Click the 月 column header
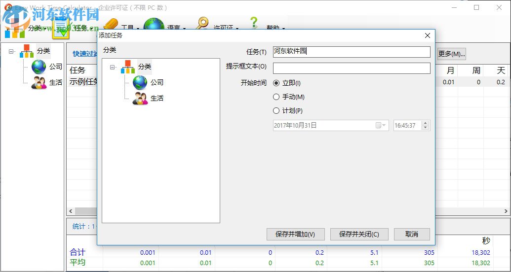Image resolution: width=511 pixels, height=272 pixels. [x=450, y=70]
